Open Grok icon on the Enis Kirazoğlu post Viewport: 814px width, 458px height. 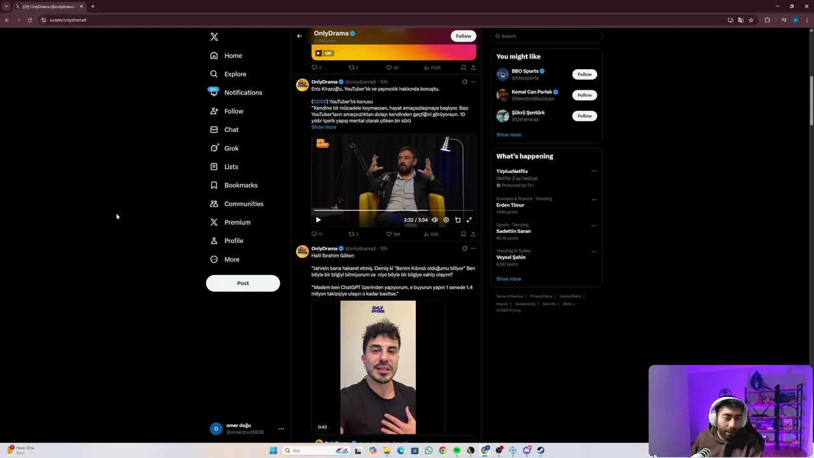[464, 82]
